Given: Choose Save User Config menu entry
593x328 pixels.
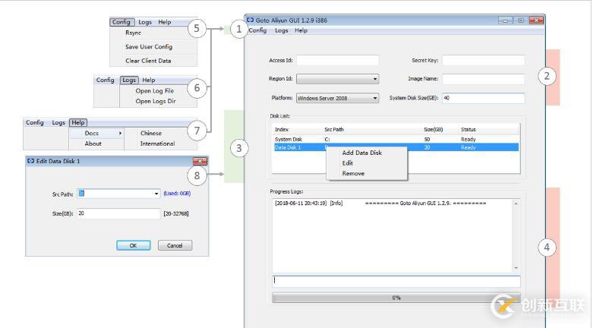Looking at the screenshot, I should pyautogui.click(x=149, y=47).
